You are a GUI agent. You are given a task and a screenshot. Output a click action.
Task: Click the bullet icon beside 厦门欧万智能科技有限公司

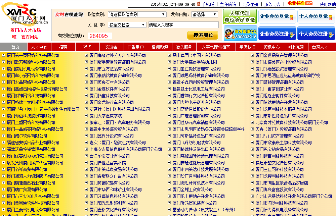(x=3, y=62)
